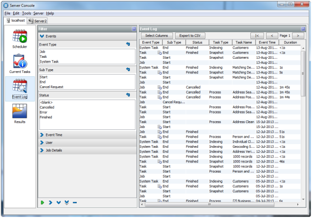This screenshot has height=218, width=312.
Task: Click the Export to CSV button
Action: click(x=190, y=36)
